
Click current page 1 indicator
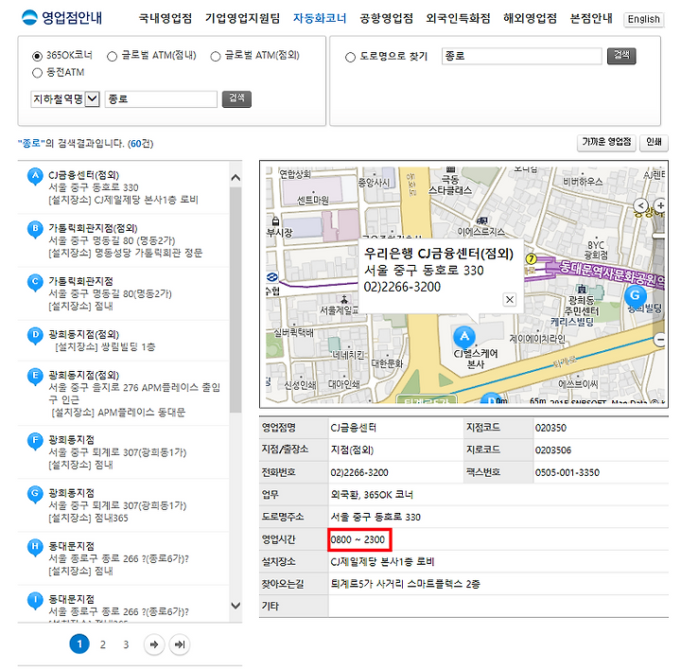coord(79,644)
